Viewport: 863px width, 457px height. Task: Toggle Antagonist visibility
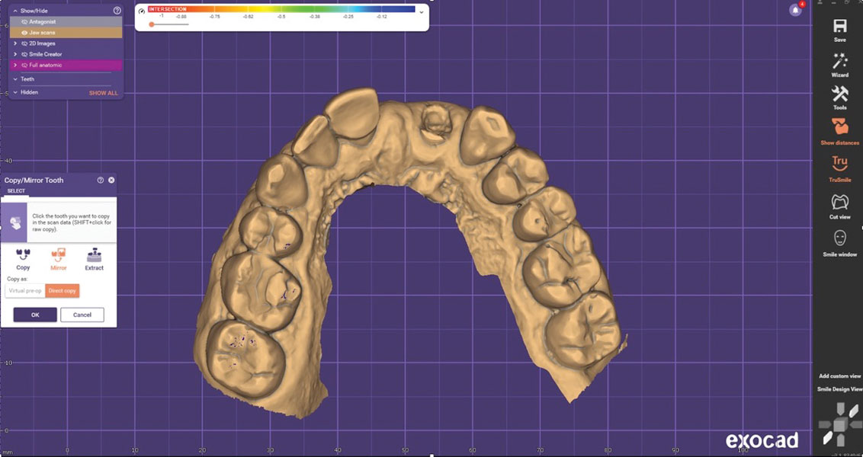tap(24, 21)
